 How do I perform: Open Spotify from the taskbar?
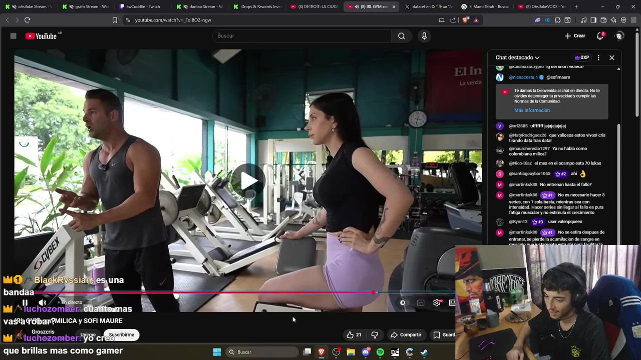(380, 352)
